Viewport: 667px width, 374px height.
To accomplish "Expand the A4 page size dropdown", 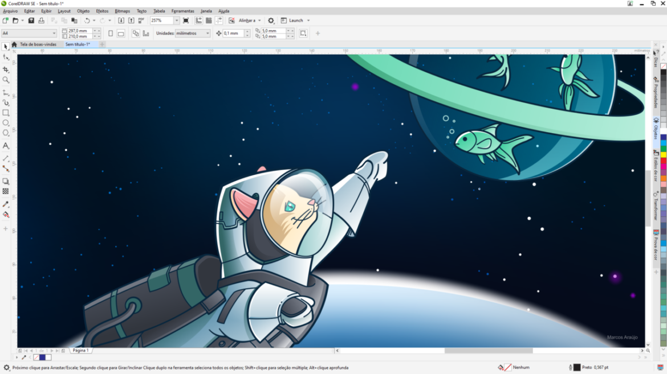I will point(54,34).
